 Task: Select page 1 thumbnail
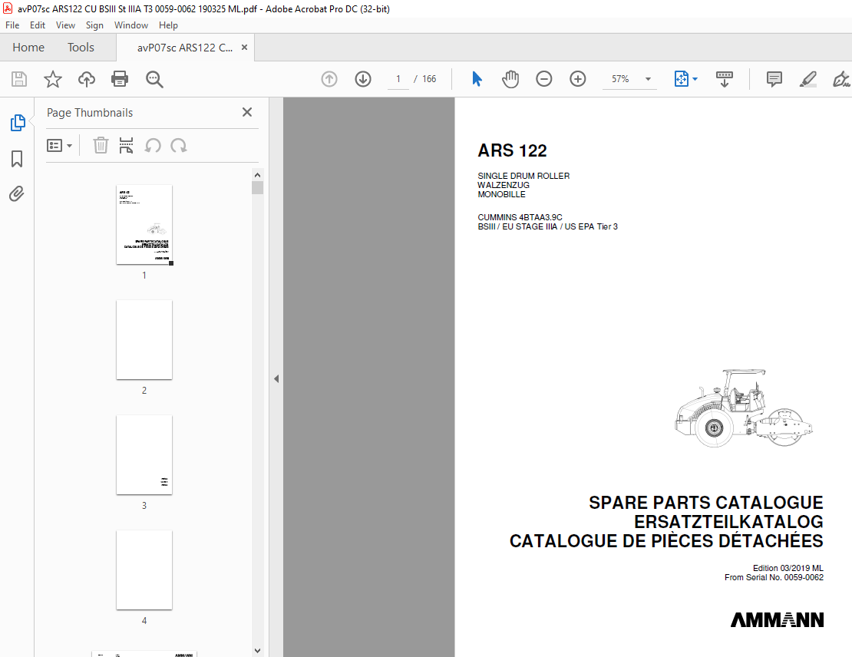pyautogui.click(x=144, y=224)
